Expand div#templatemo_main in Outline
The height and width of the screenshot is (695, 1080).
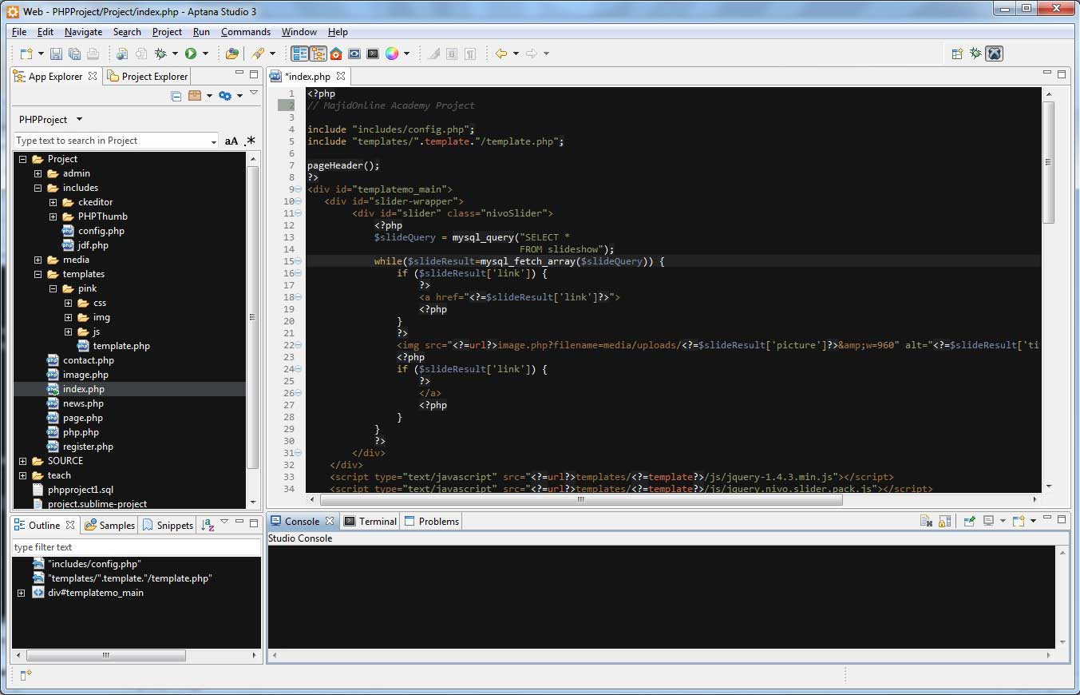pyautogui.click(x=22, y=593)
